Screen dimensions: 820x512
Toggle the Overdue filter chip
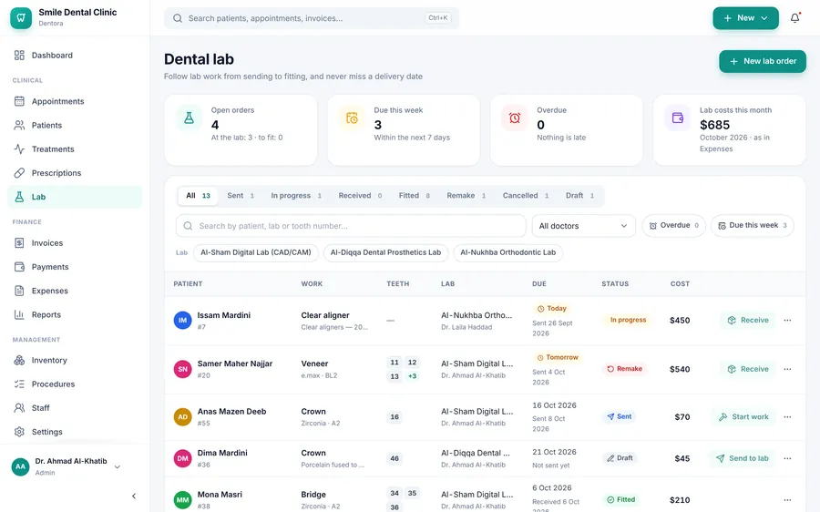click(673, 225)
